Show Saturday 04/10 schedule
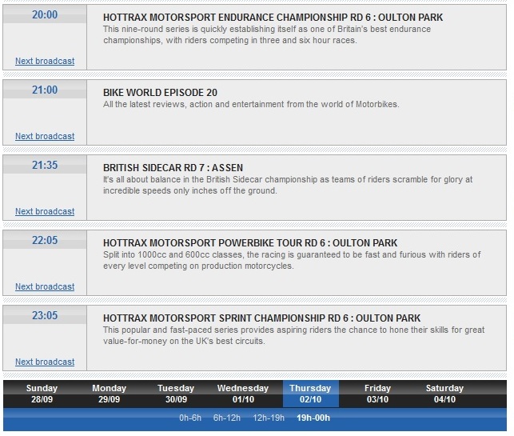The height and width of the screenshot is (436, 514). (x=444, y=394)
